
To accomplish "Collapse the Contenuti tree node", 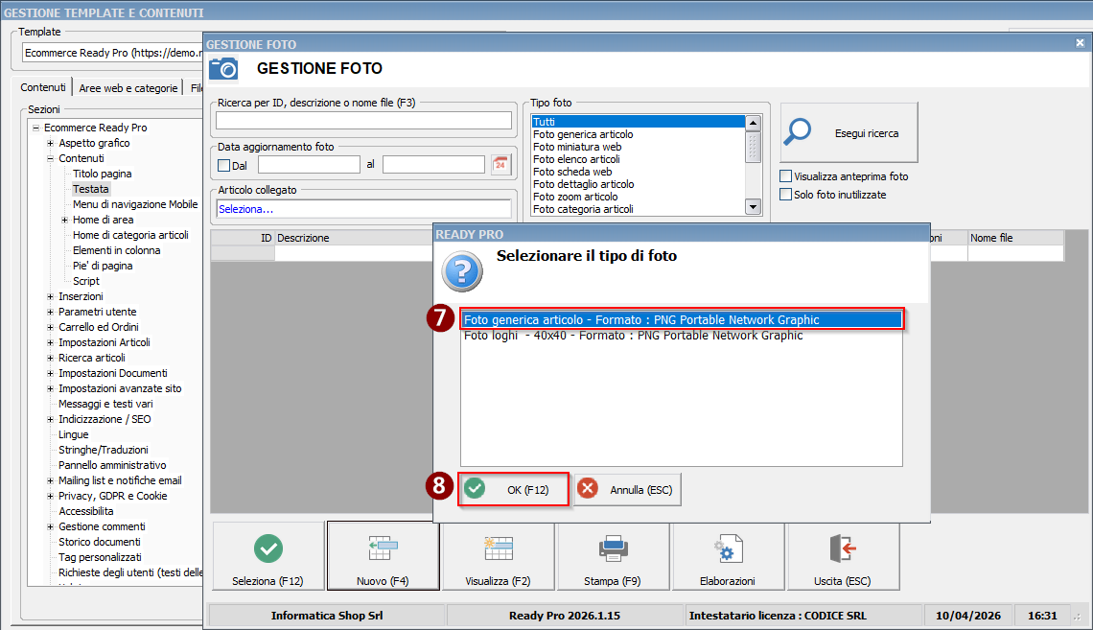I will click(50, 158).
